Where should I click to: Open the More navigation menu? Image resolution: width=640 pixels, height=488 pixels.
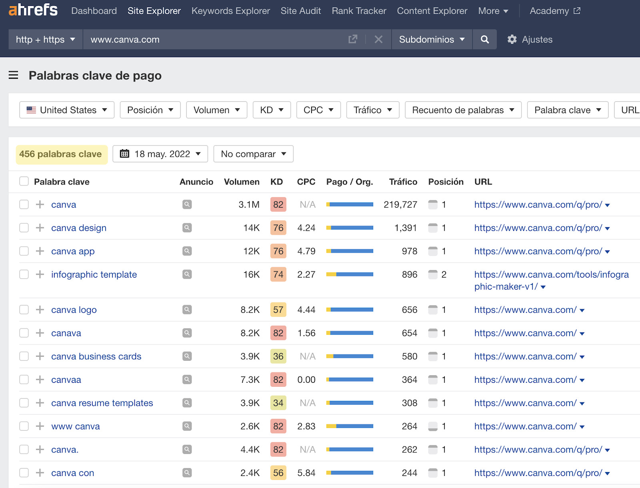[x=493, y=11]
